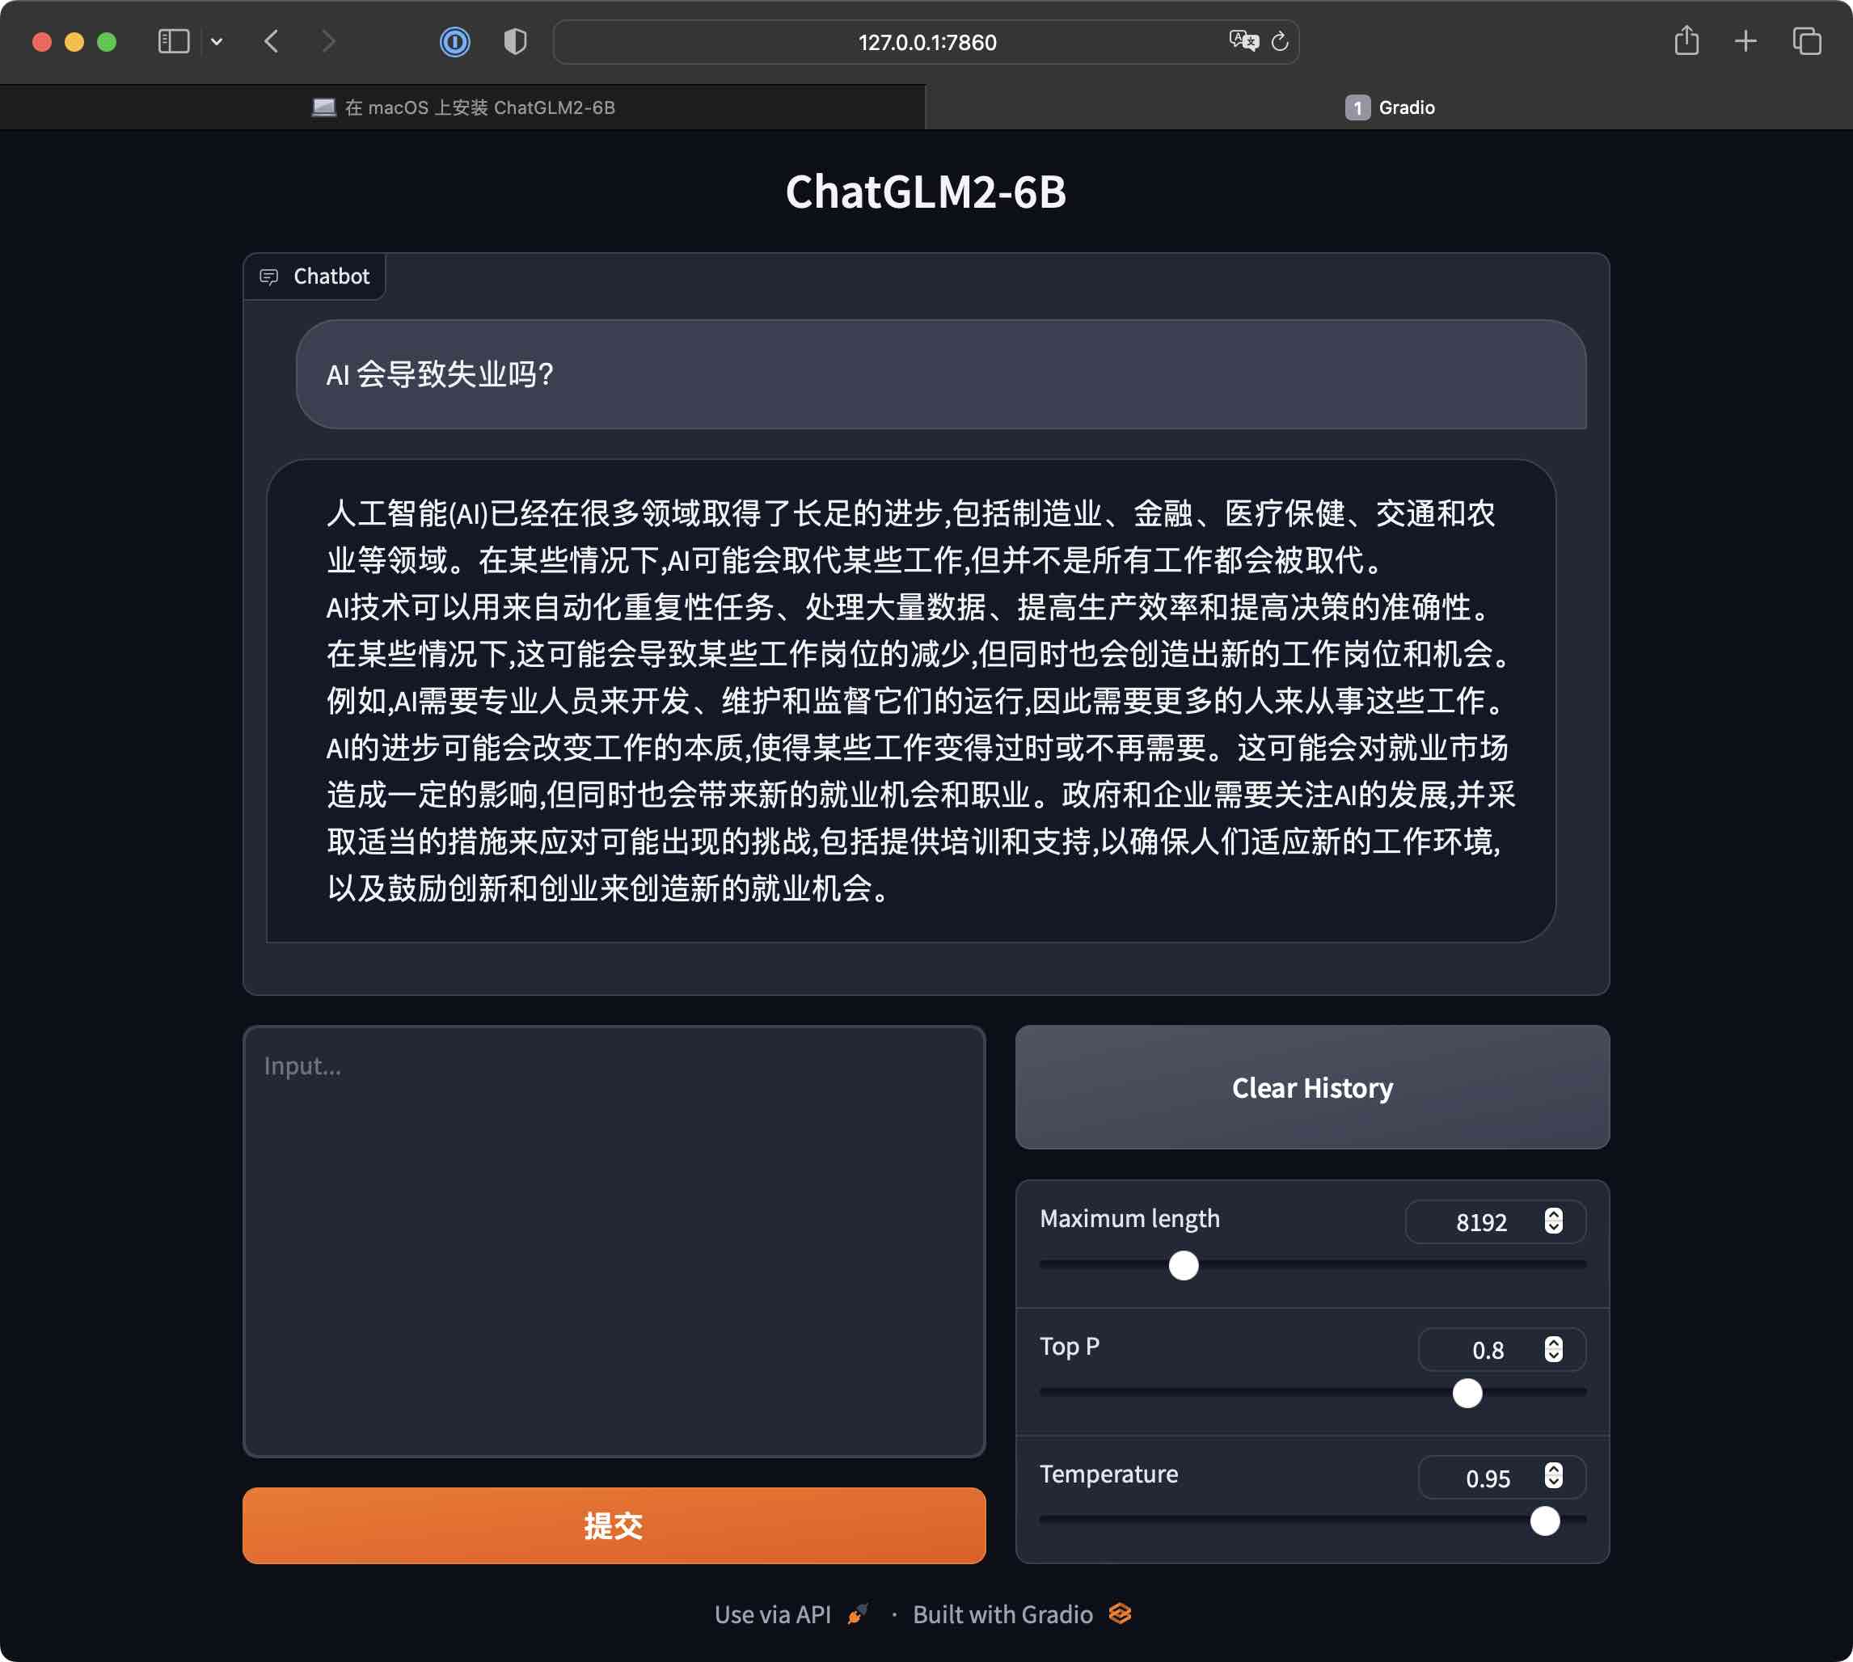Toggle the Safari sidebar icon
The height and width of the screenshot is (1662, 1853).
(x=174, y=42)
